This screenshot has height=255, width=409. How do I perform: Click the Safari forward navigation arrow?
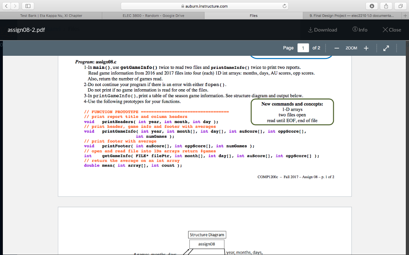point(14,6)
